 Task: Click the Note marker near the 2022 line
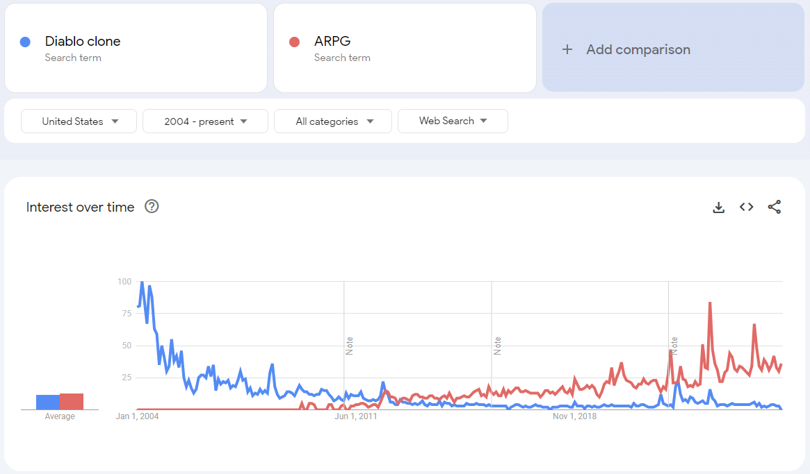click(x=674, y=346)
